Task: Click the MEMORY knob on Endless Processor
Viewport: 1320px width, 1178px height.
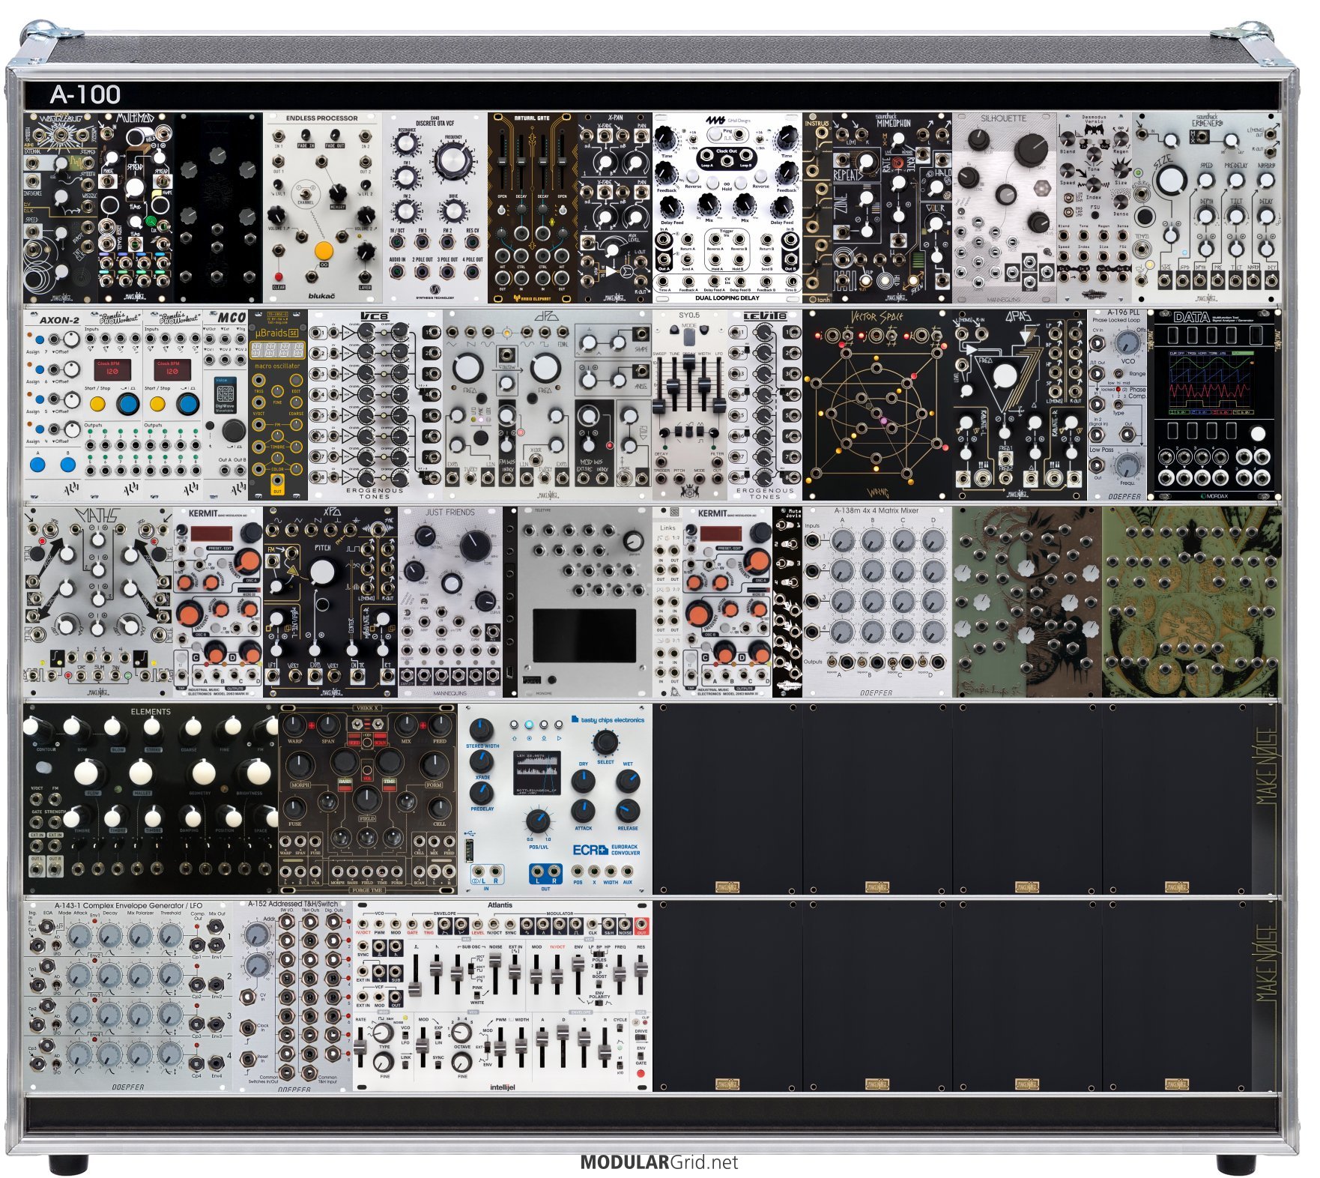Action: click(x=338, y=193)
